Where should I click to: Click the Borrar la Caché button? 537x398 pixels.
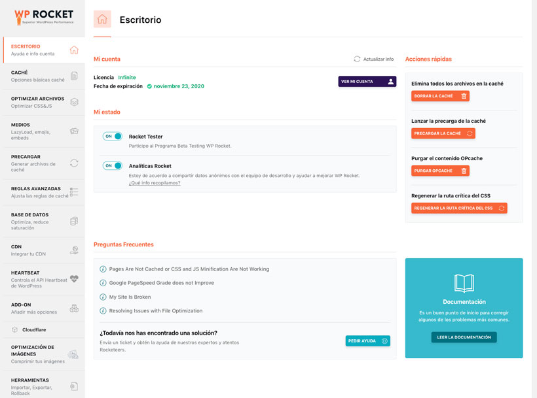click(x=440, y=96)
